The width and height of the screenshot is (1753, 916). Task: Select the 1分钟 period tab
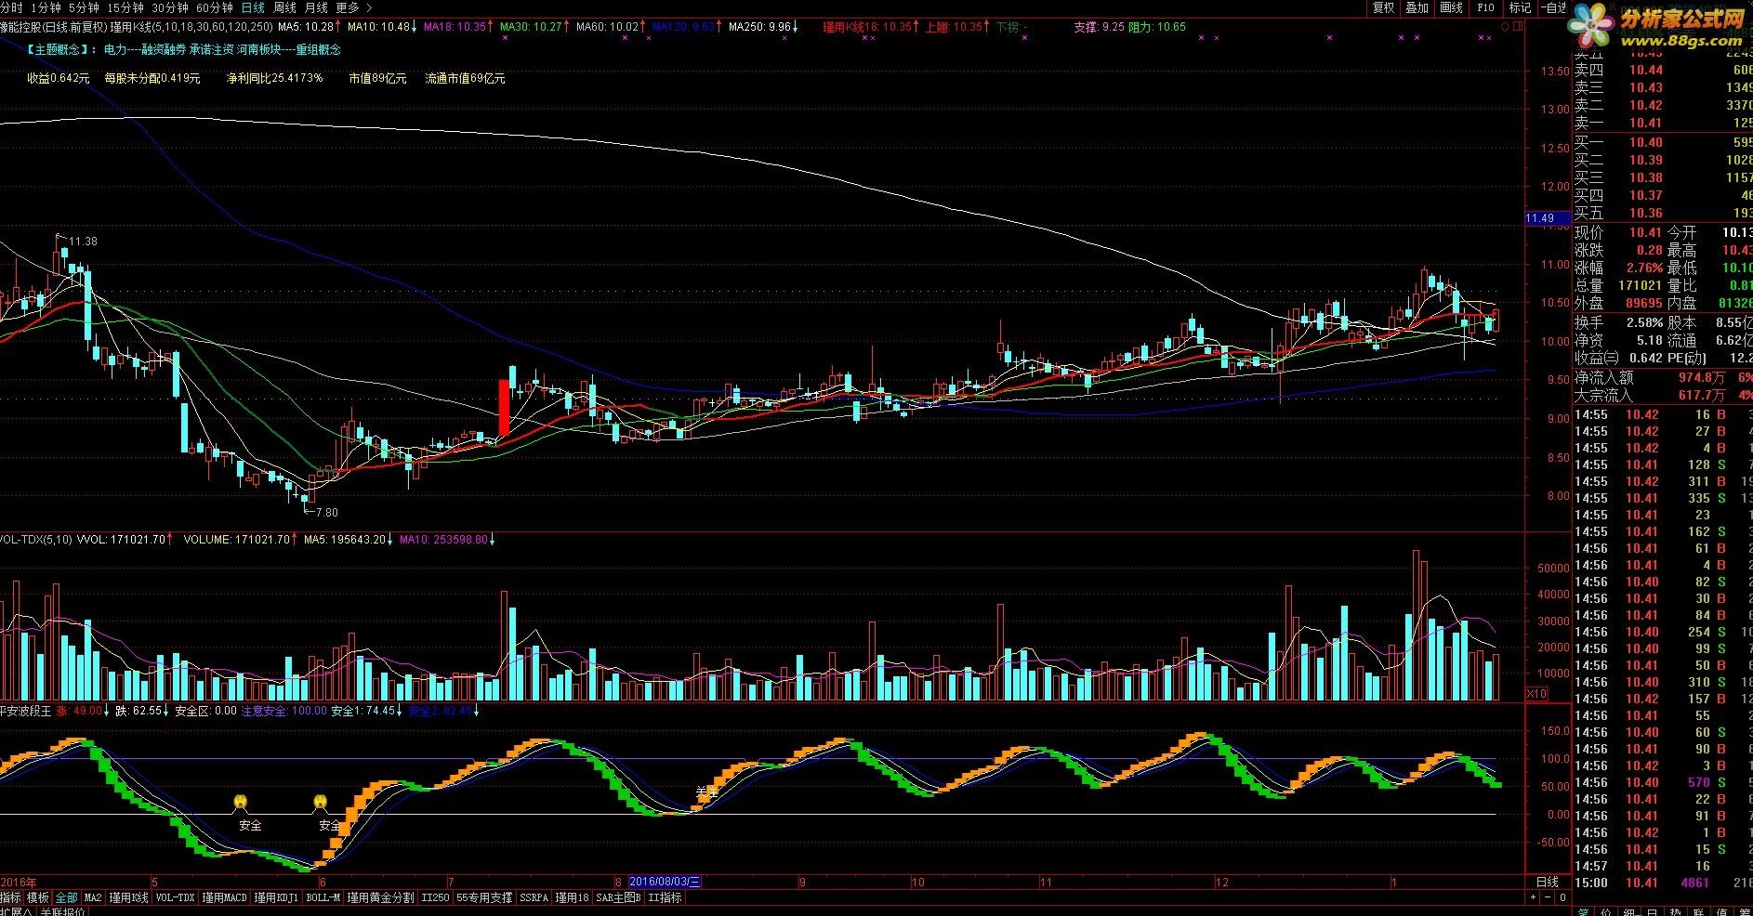(x=46, y=7)
